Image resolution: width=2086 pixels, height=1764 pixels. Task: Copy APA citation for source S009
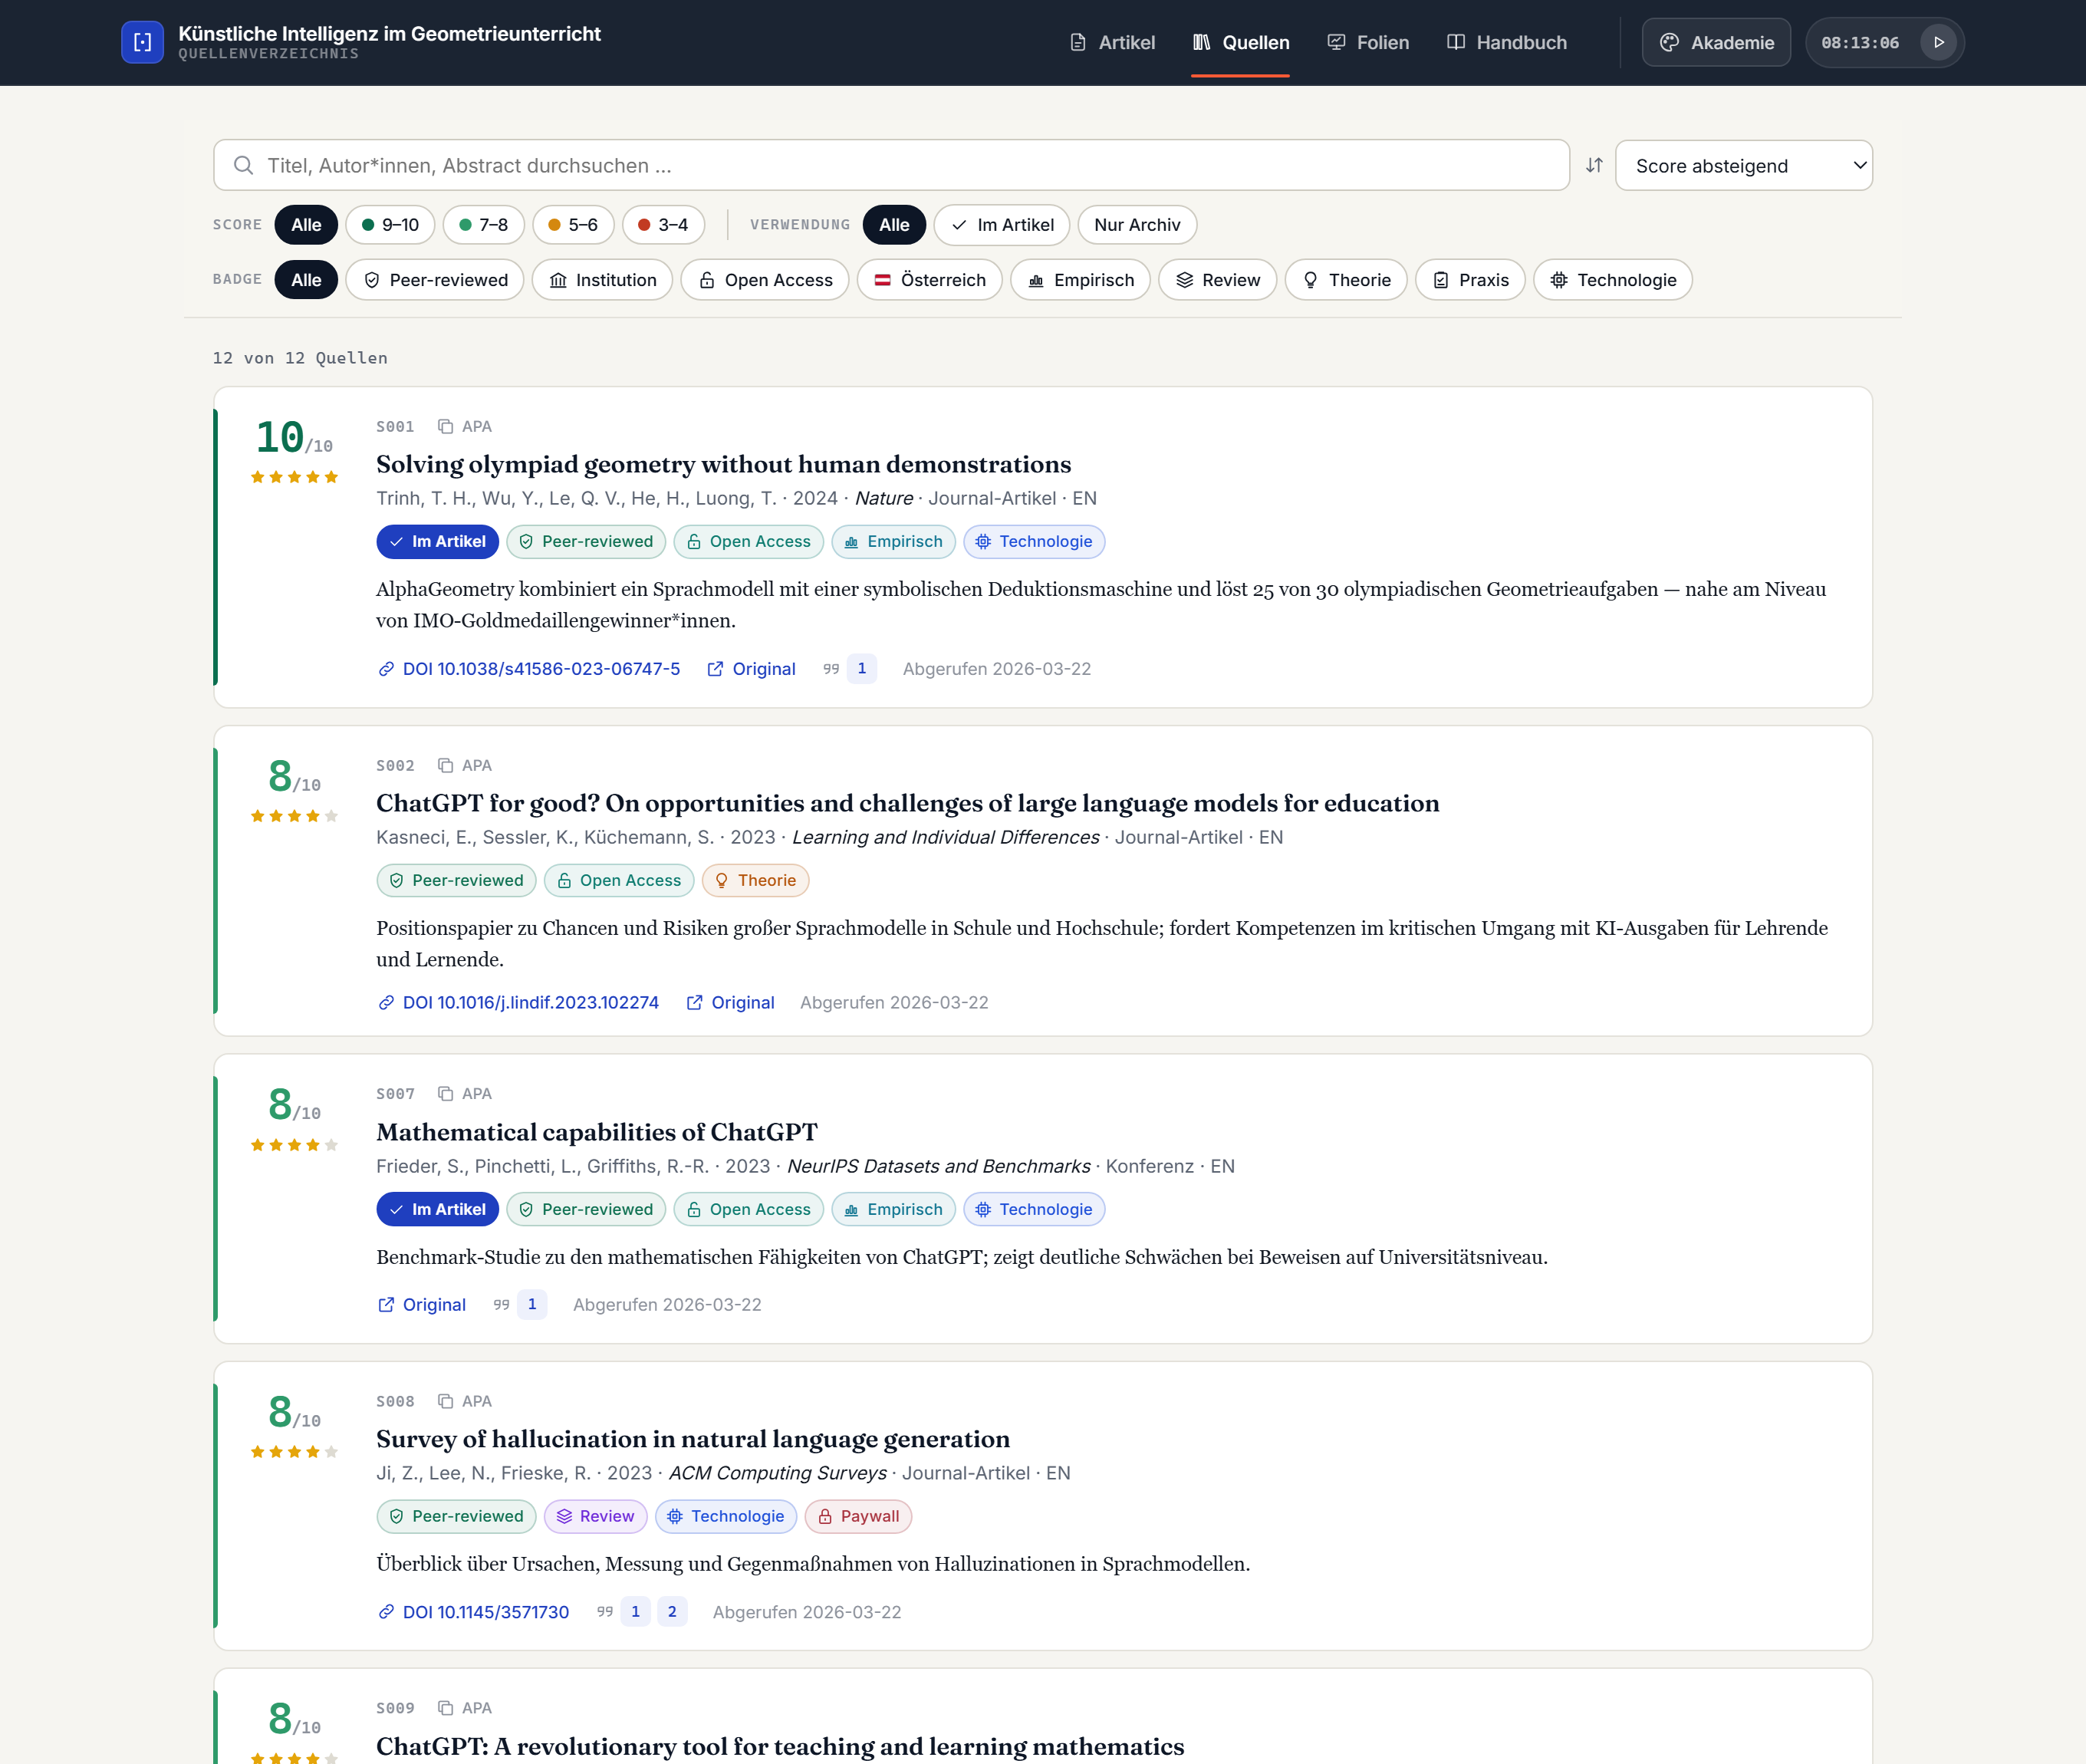tap(465, 1708)
